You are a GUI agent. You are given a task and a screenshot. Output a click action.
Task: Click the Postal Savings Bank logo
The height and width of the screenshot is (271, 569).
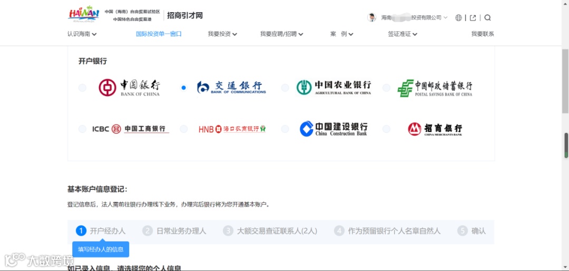435,88
